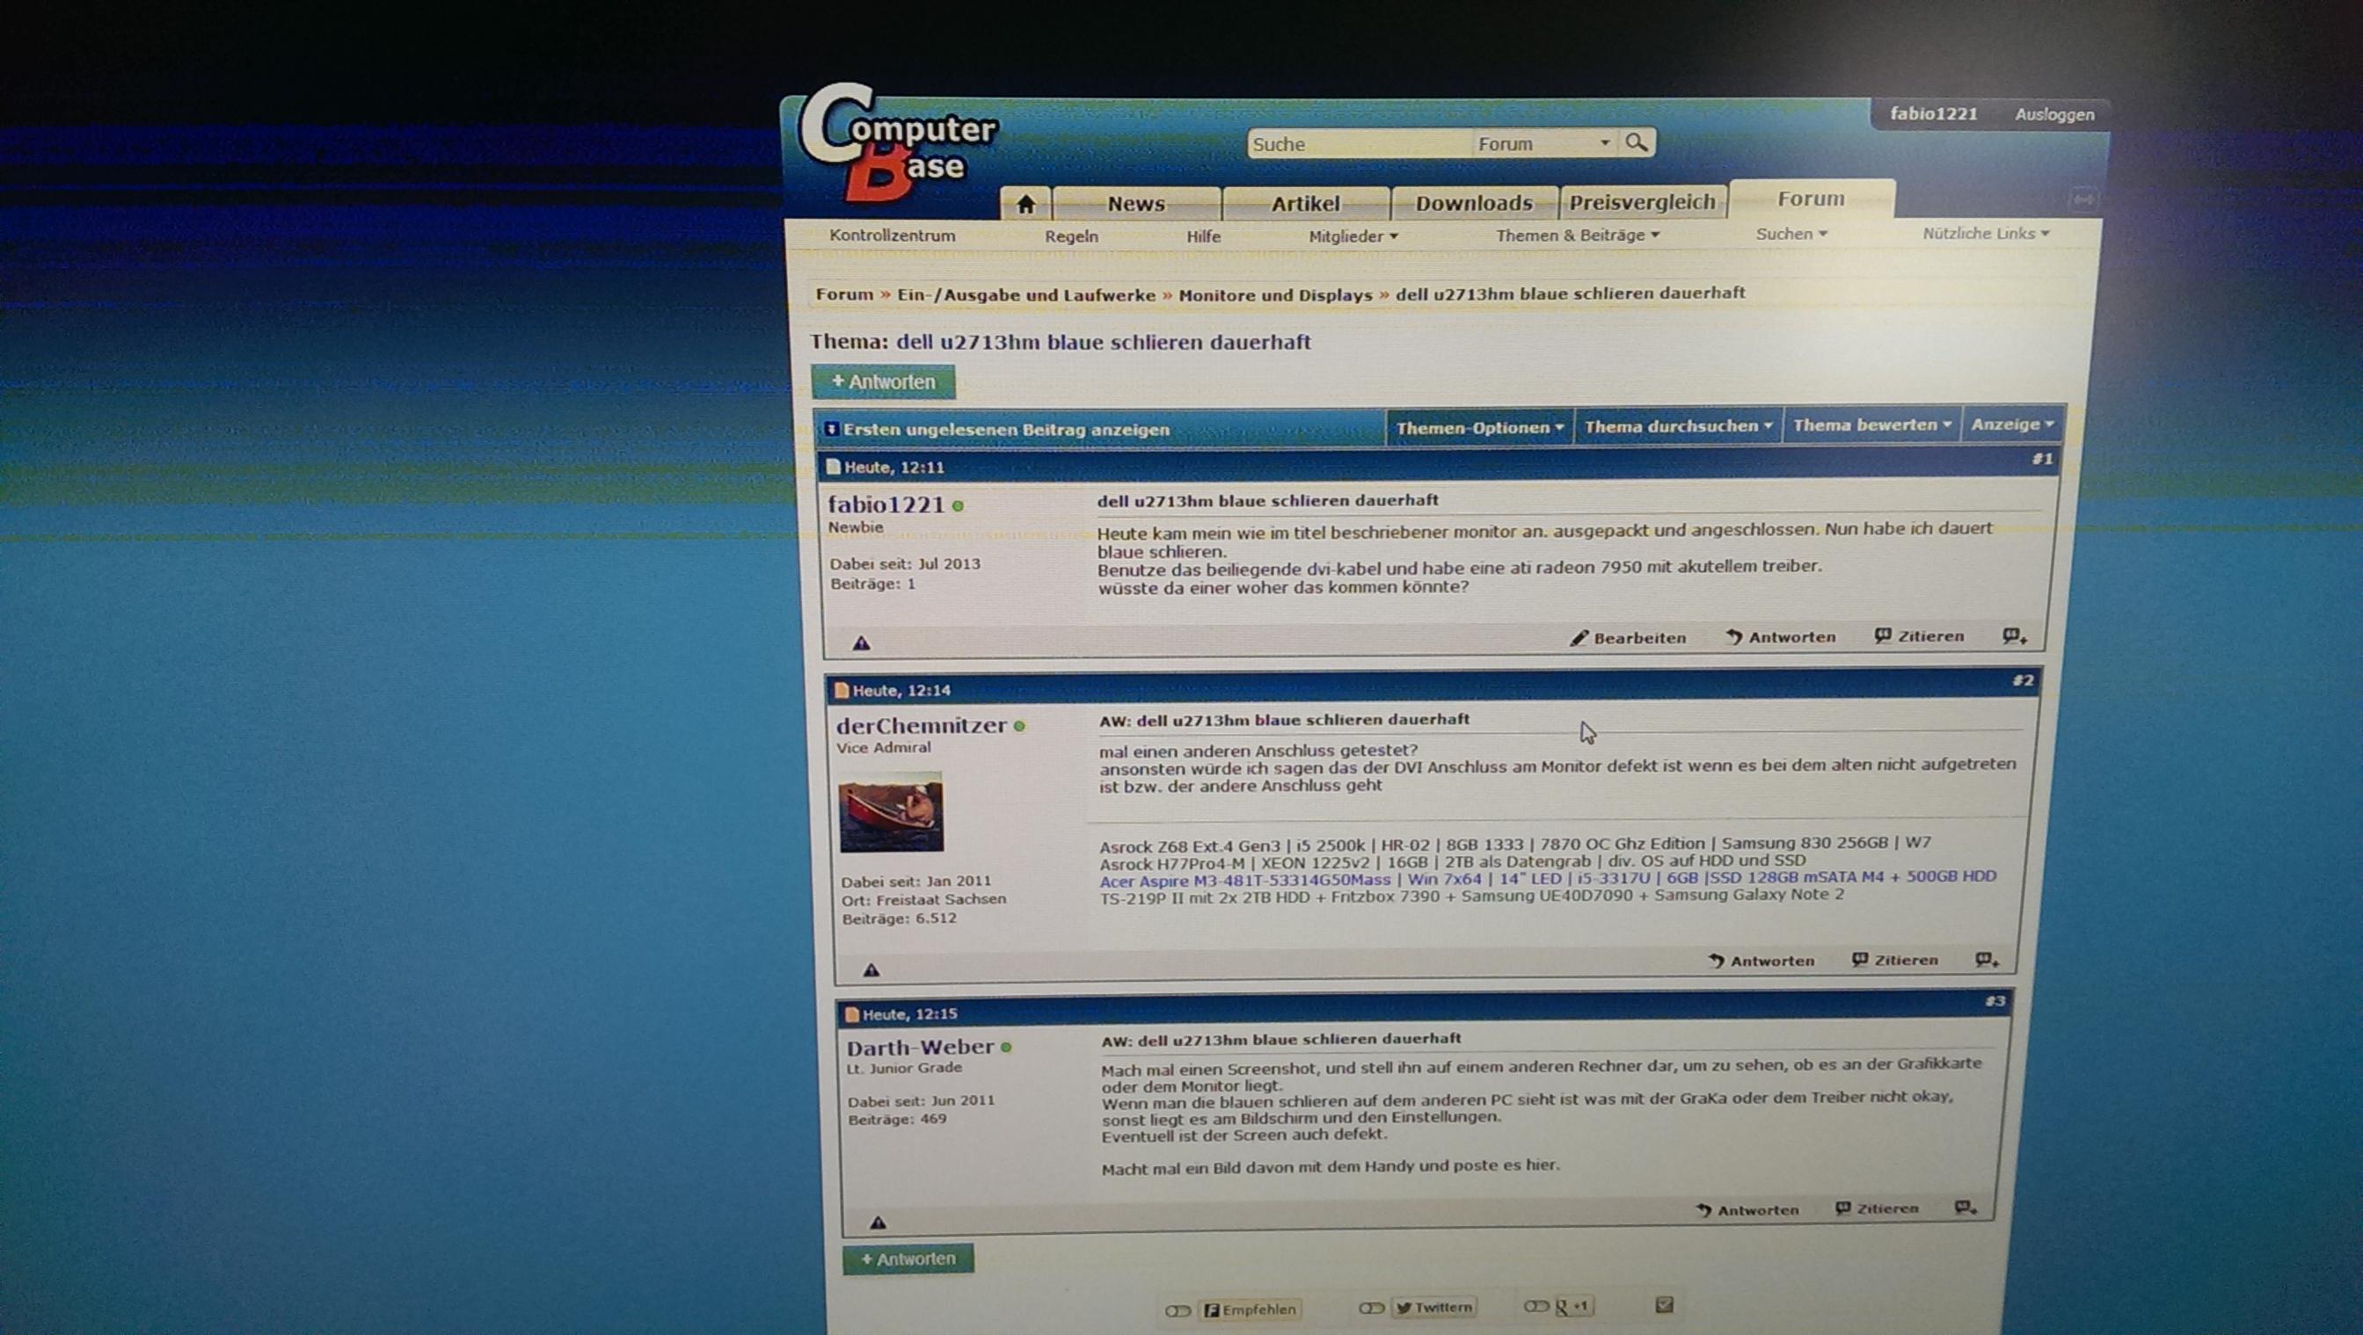
Task: Switch to the Downloads tab
Action: click(1473, 204)
